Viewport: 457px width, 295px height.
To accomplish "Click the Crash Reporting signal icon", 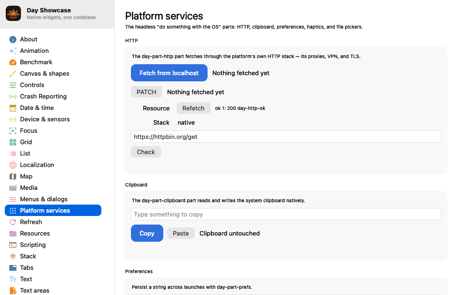I will (13, 97).
